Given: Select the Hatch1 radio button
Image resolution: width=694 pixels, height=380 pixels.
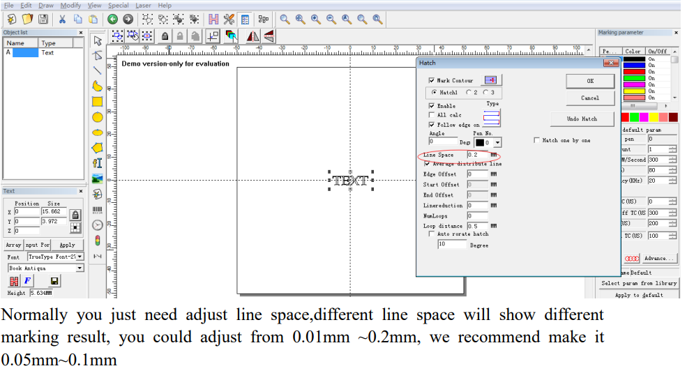Looking at the screenshot, I should click(435, 93).
